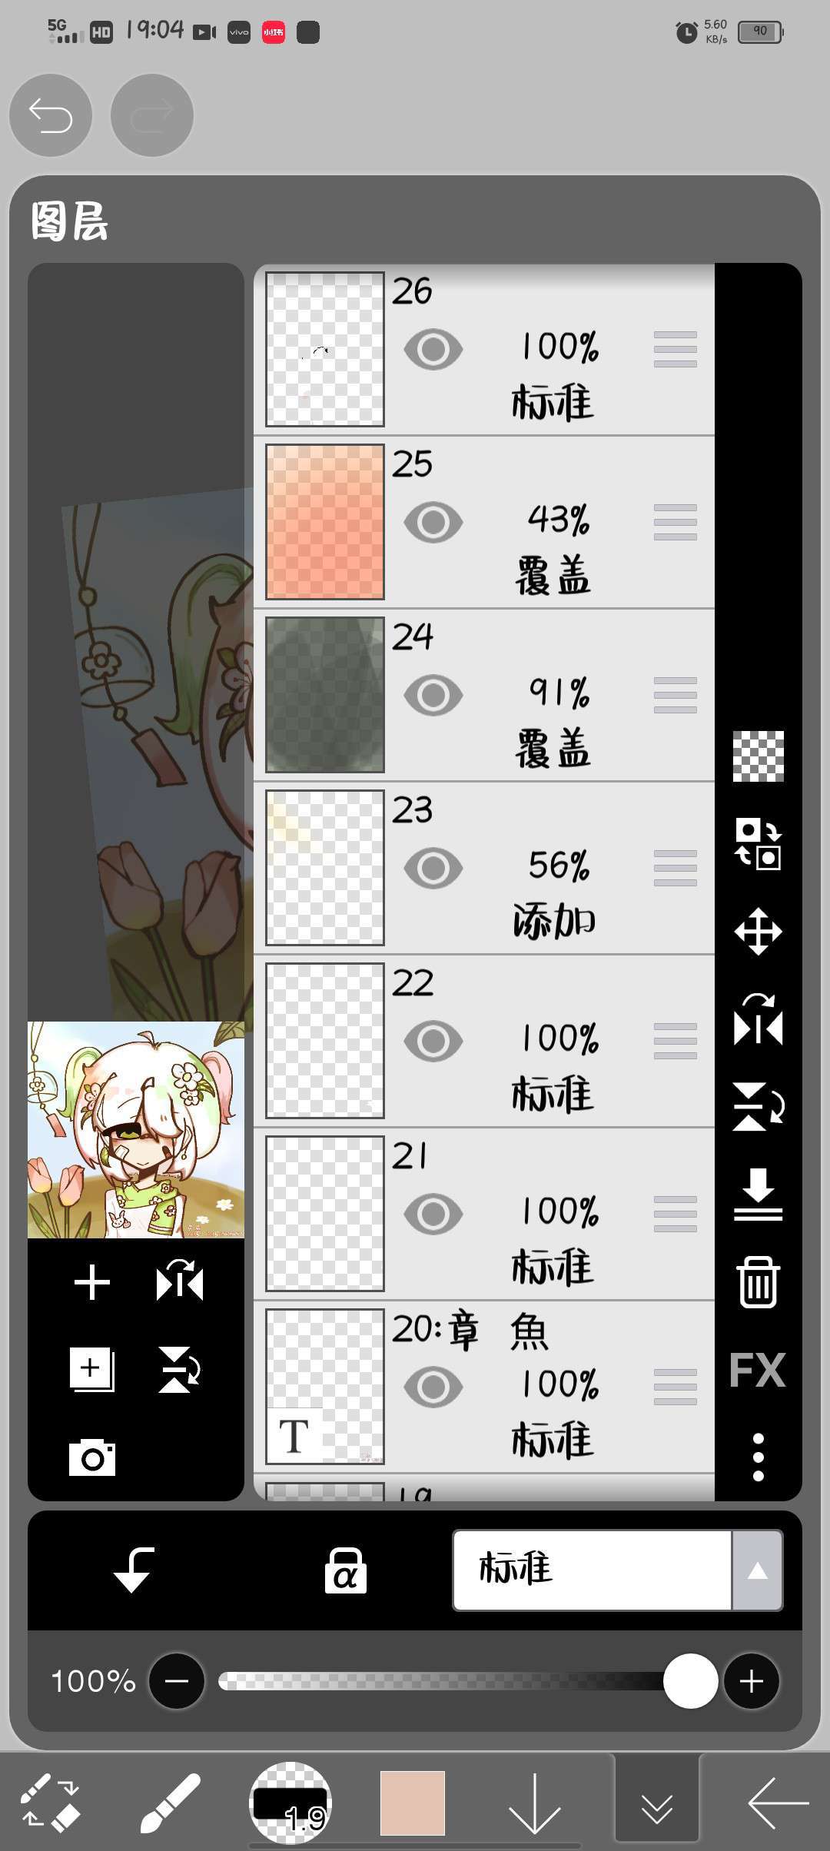Hide the 20:章魚 text layer
Image resolution: width=830 pixels, height=1851 pixels.
[x=433, y=1387]
